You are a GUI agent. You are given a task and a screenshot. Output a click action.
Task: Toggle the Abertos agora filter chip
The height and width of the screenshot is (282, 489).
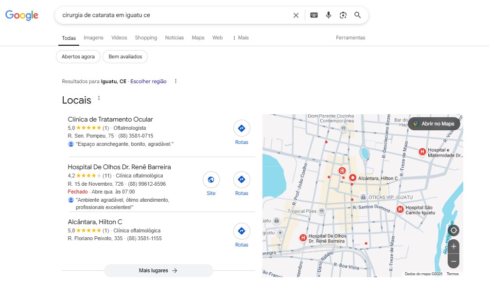click(78, 56)
